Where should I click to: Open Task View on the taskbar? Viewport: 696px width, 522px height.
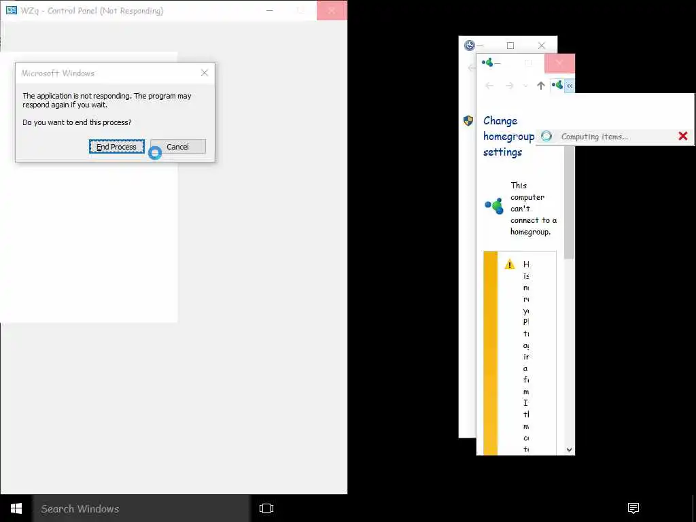pos(266,508)
